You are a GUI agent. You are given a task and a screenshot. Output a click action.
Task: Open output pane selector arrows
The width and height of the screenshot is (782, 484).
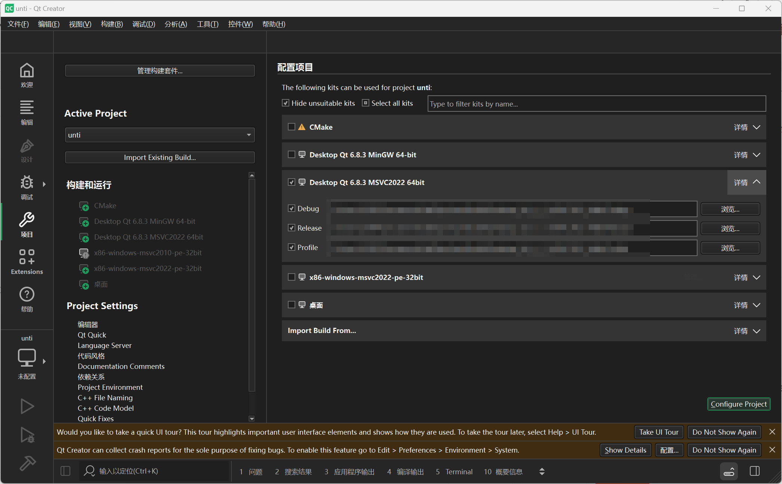542,472
